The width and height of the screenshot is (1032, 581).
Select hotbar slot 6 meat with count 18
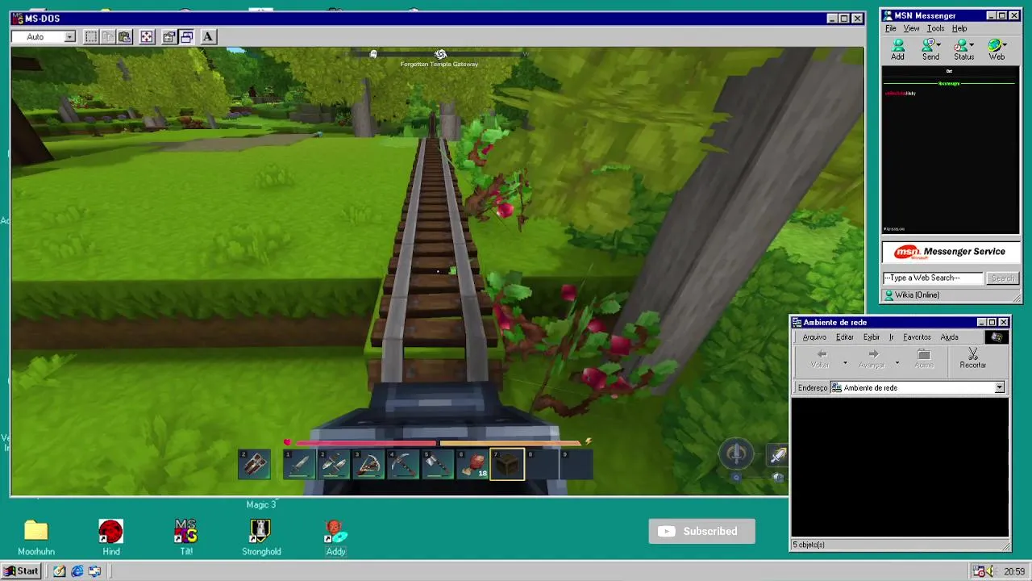coord(472,465)
